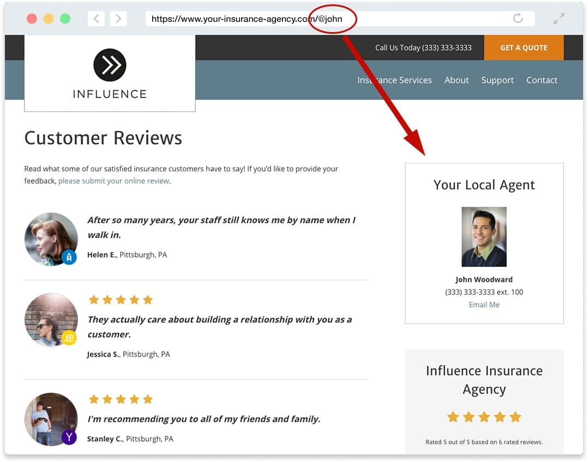Viewport: 588px width, 462px height.
Task: Navigate forward in the browser
Action: tap(118, 18)
